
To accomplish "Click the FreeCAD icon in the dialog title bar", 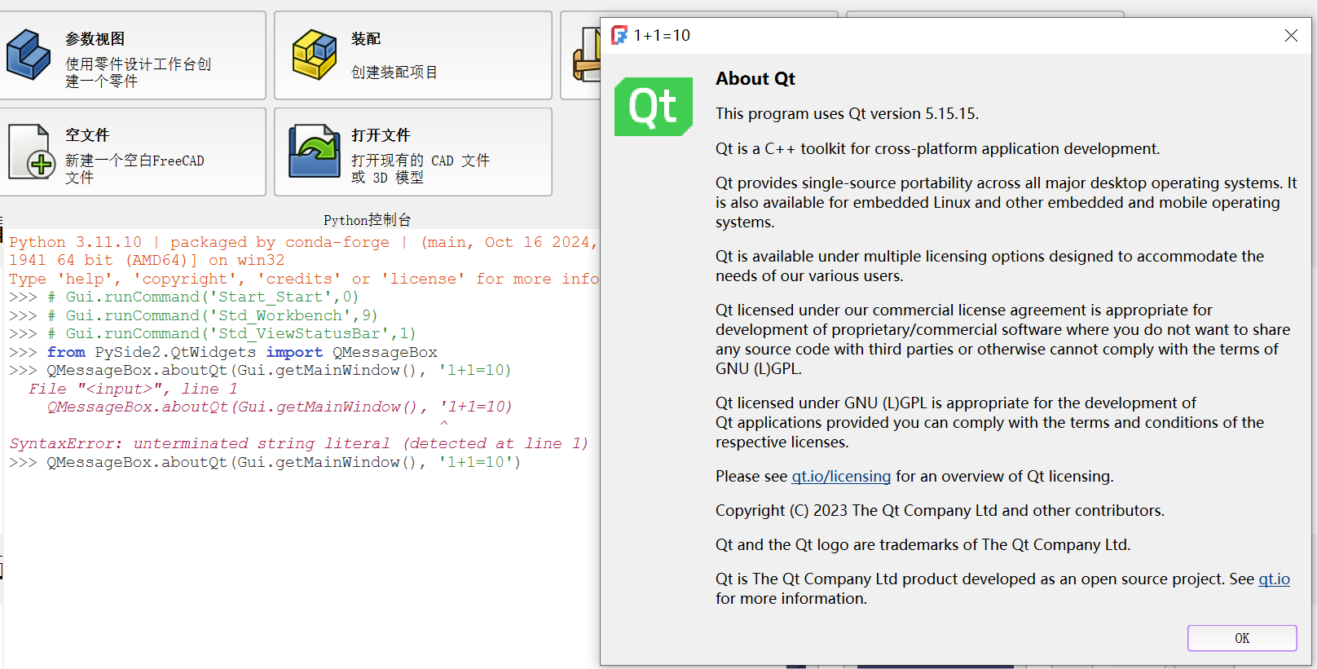I will point(619,35).
